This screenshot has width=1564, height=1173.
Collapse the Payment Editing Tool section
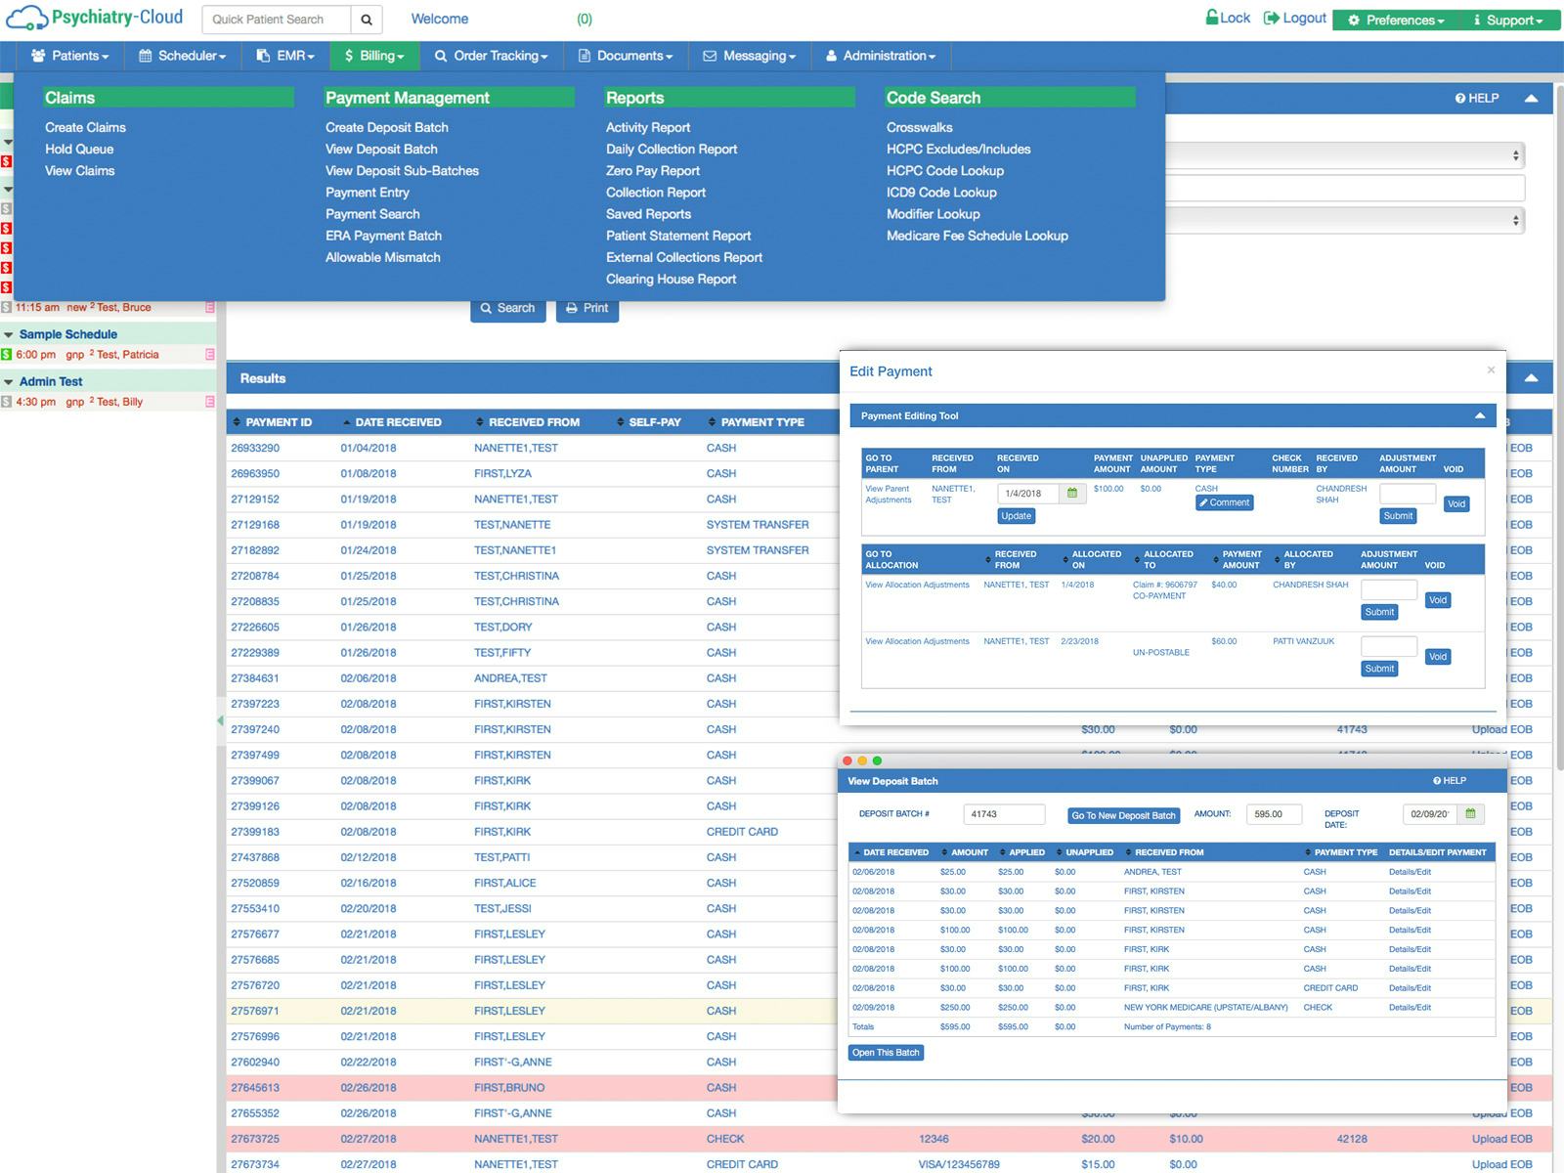tap(1481, 414)
